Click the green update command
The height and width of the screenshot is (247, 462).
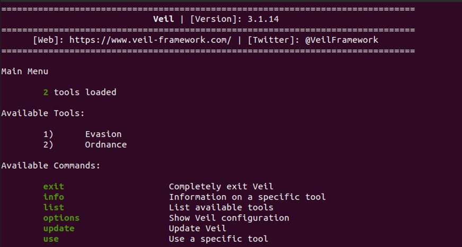[59, 228]
